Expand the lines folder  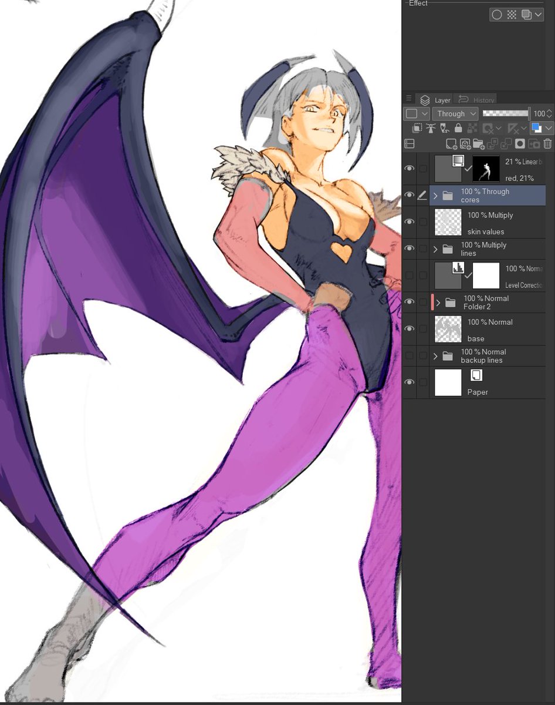435,249
